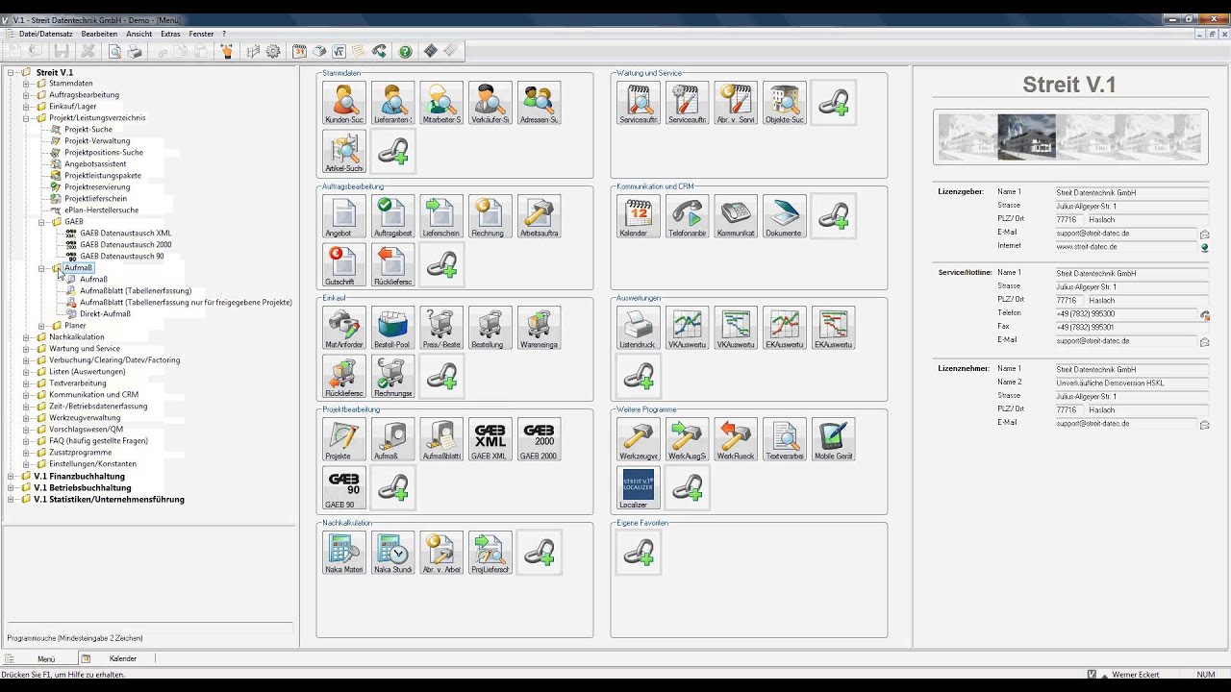Select Projekt-Suche in the tree
The width and height of the screenshot is (1231, 692).
coord(88,130)
